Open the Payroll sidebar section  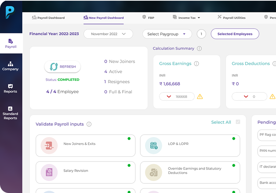[x=11, y=43]
